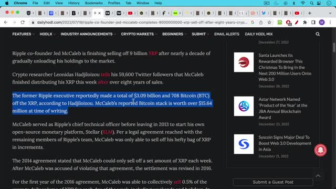Switch to the first YouTube tab
The image size is (336, 189).
(x=130, y=13)
